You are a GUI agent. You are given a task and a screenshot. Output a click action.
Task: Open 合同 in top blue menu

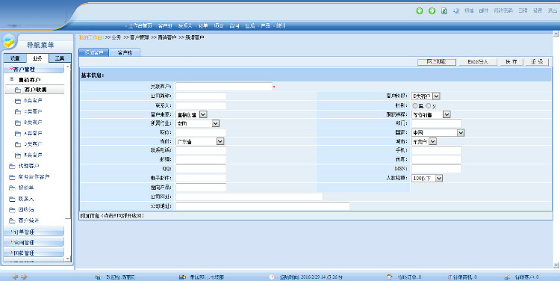tap(234, 25)
